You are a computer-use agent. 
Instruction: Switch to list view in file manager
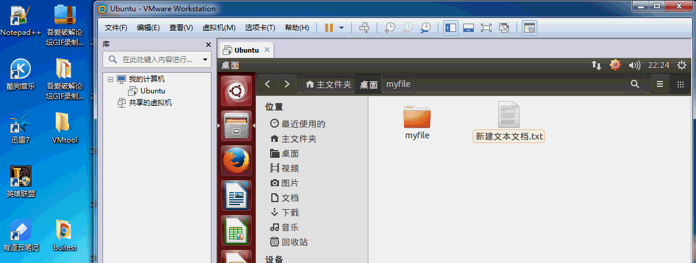click(660, 84)
